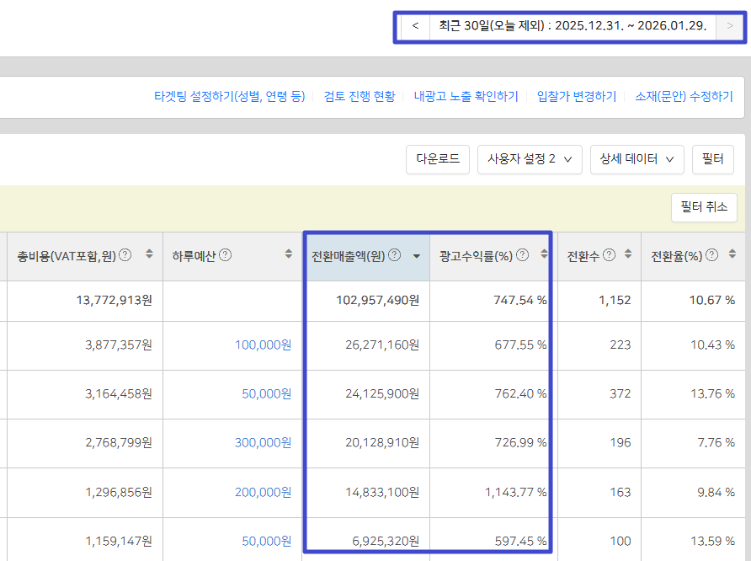Image resolution: width=751 pixels, height=561 pixels.
Task: Edit the 100,000원 daily budget value
Action: coord(263,345)
